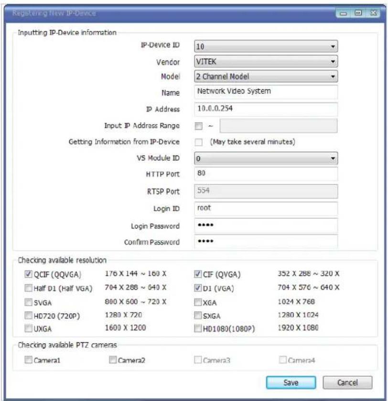The height and width of the screenshot is (401, 388).
Task: Open the VS Module ID dropdown
Action: (x=266, y=158)
